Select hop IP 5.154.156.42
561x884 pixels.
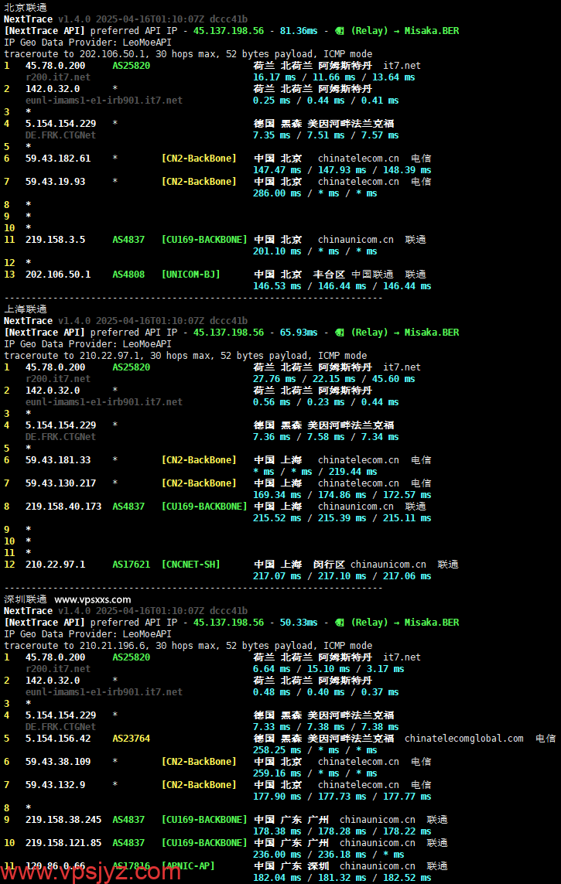tap(58, 739)
